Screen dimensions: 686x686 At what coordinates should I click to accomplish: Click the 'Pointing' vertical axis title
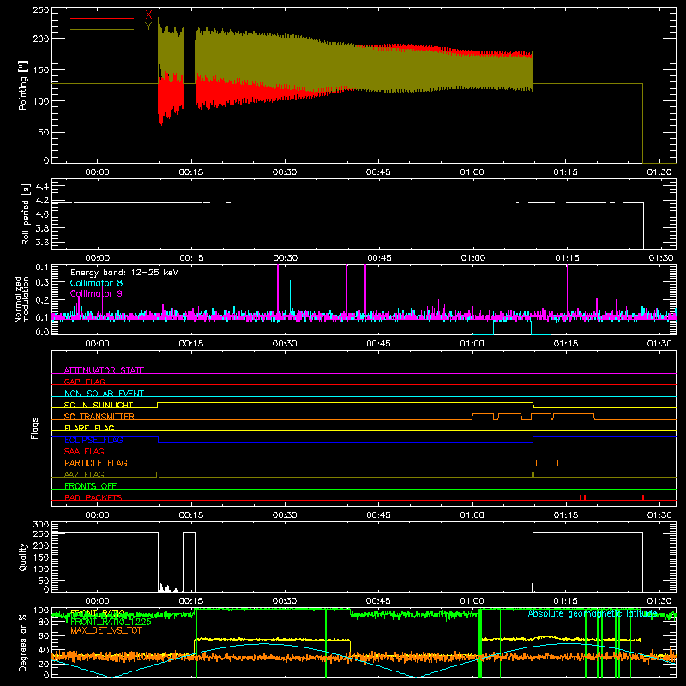point(23,85)
